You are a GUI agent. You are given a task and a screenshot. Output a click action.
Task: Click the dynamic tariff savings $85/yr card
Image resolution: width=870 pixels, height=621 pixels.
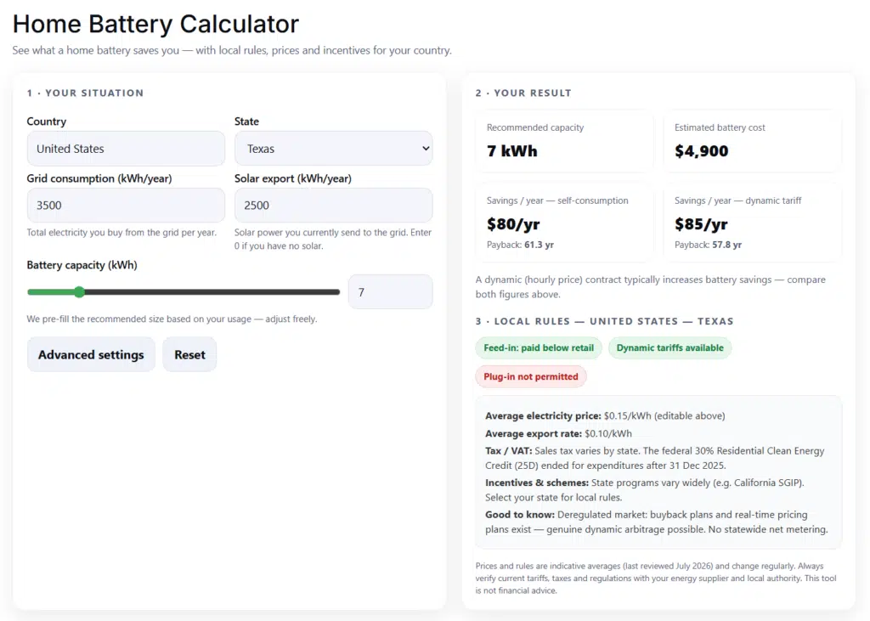753,223
